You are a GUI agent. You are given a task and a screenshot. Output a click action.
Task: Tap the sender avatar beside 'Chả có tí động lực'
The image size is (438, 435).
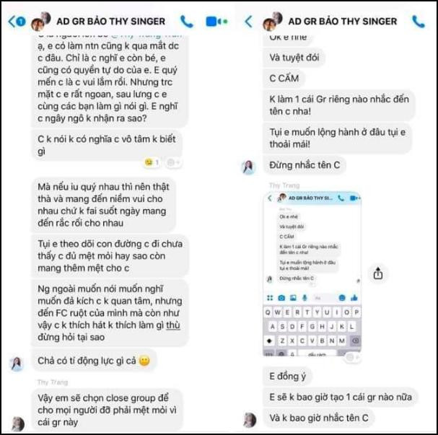click(17, 364)
